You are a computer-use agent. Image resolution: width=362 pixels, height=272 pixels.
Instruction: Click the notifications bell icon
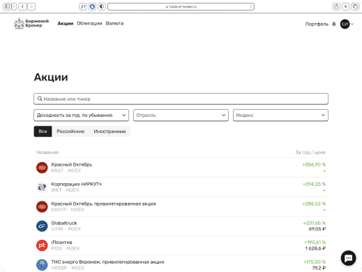click(x=334, y=24)
